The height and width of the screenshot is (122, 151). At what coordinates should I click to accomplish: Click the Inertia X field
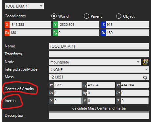coord(67,101)
